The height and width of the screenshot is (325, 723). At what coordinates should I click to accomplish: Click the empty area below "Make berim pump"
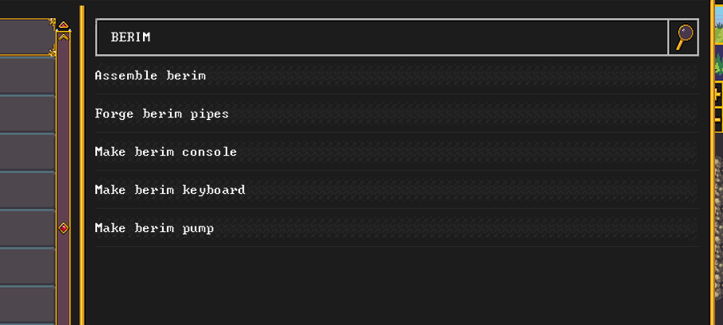tap(396, 284)
